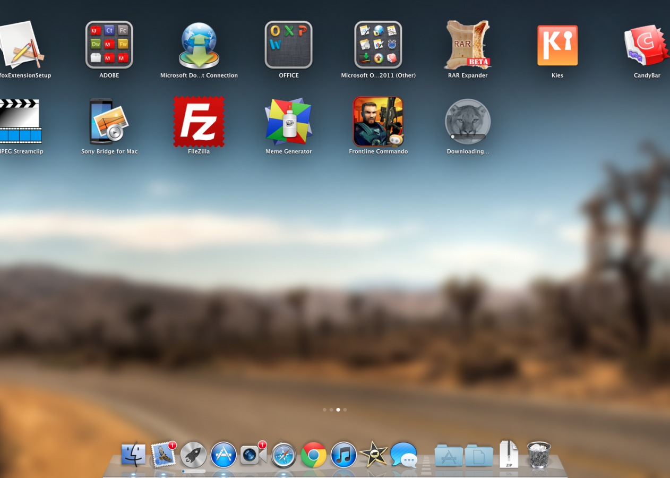This screenshot has height=478, width=670.
Task: Open the Kies application
Action: (x=557, y=46)
